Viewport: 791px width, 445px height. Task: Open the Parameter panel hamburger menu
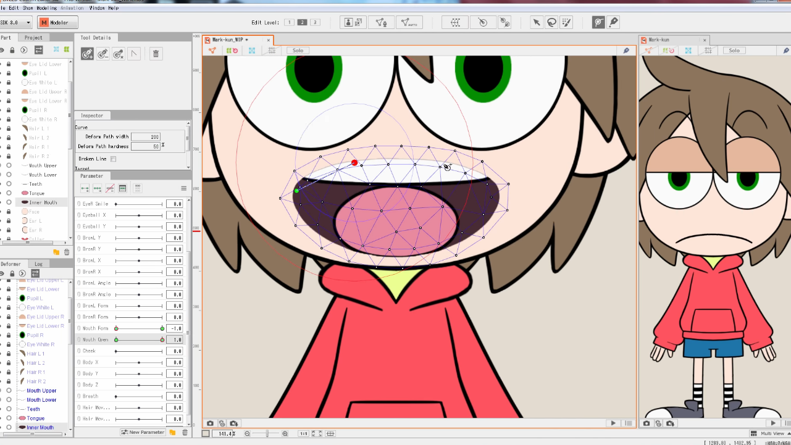pyautogui.click(x=183, y=188)
